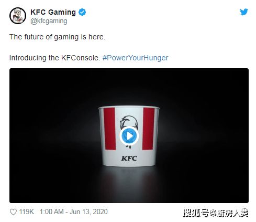The image size is (256, 222).
Task: Click the left red stripe on the bucket
Action: 109,129
